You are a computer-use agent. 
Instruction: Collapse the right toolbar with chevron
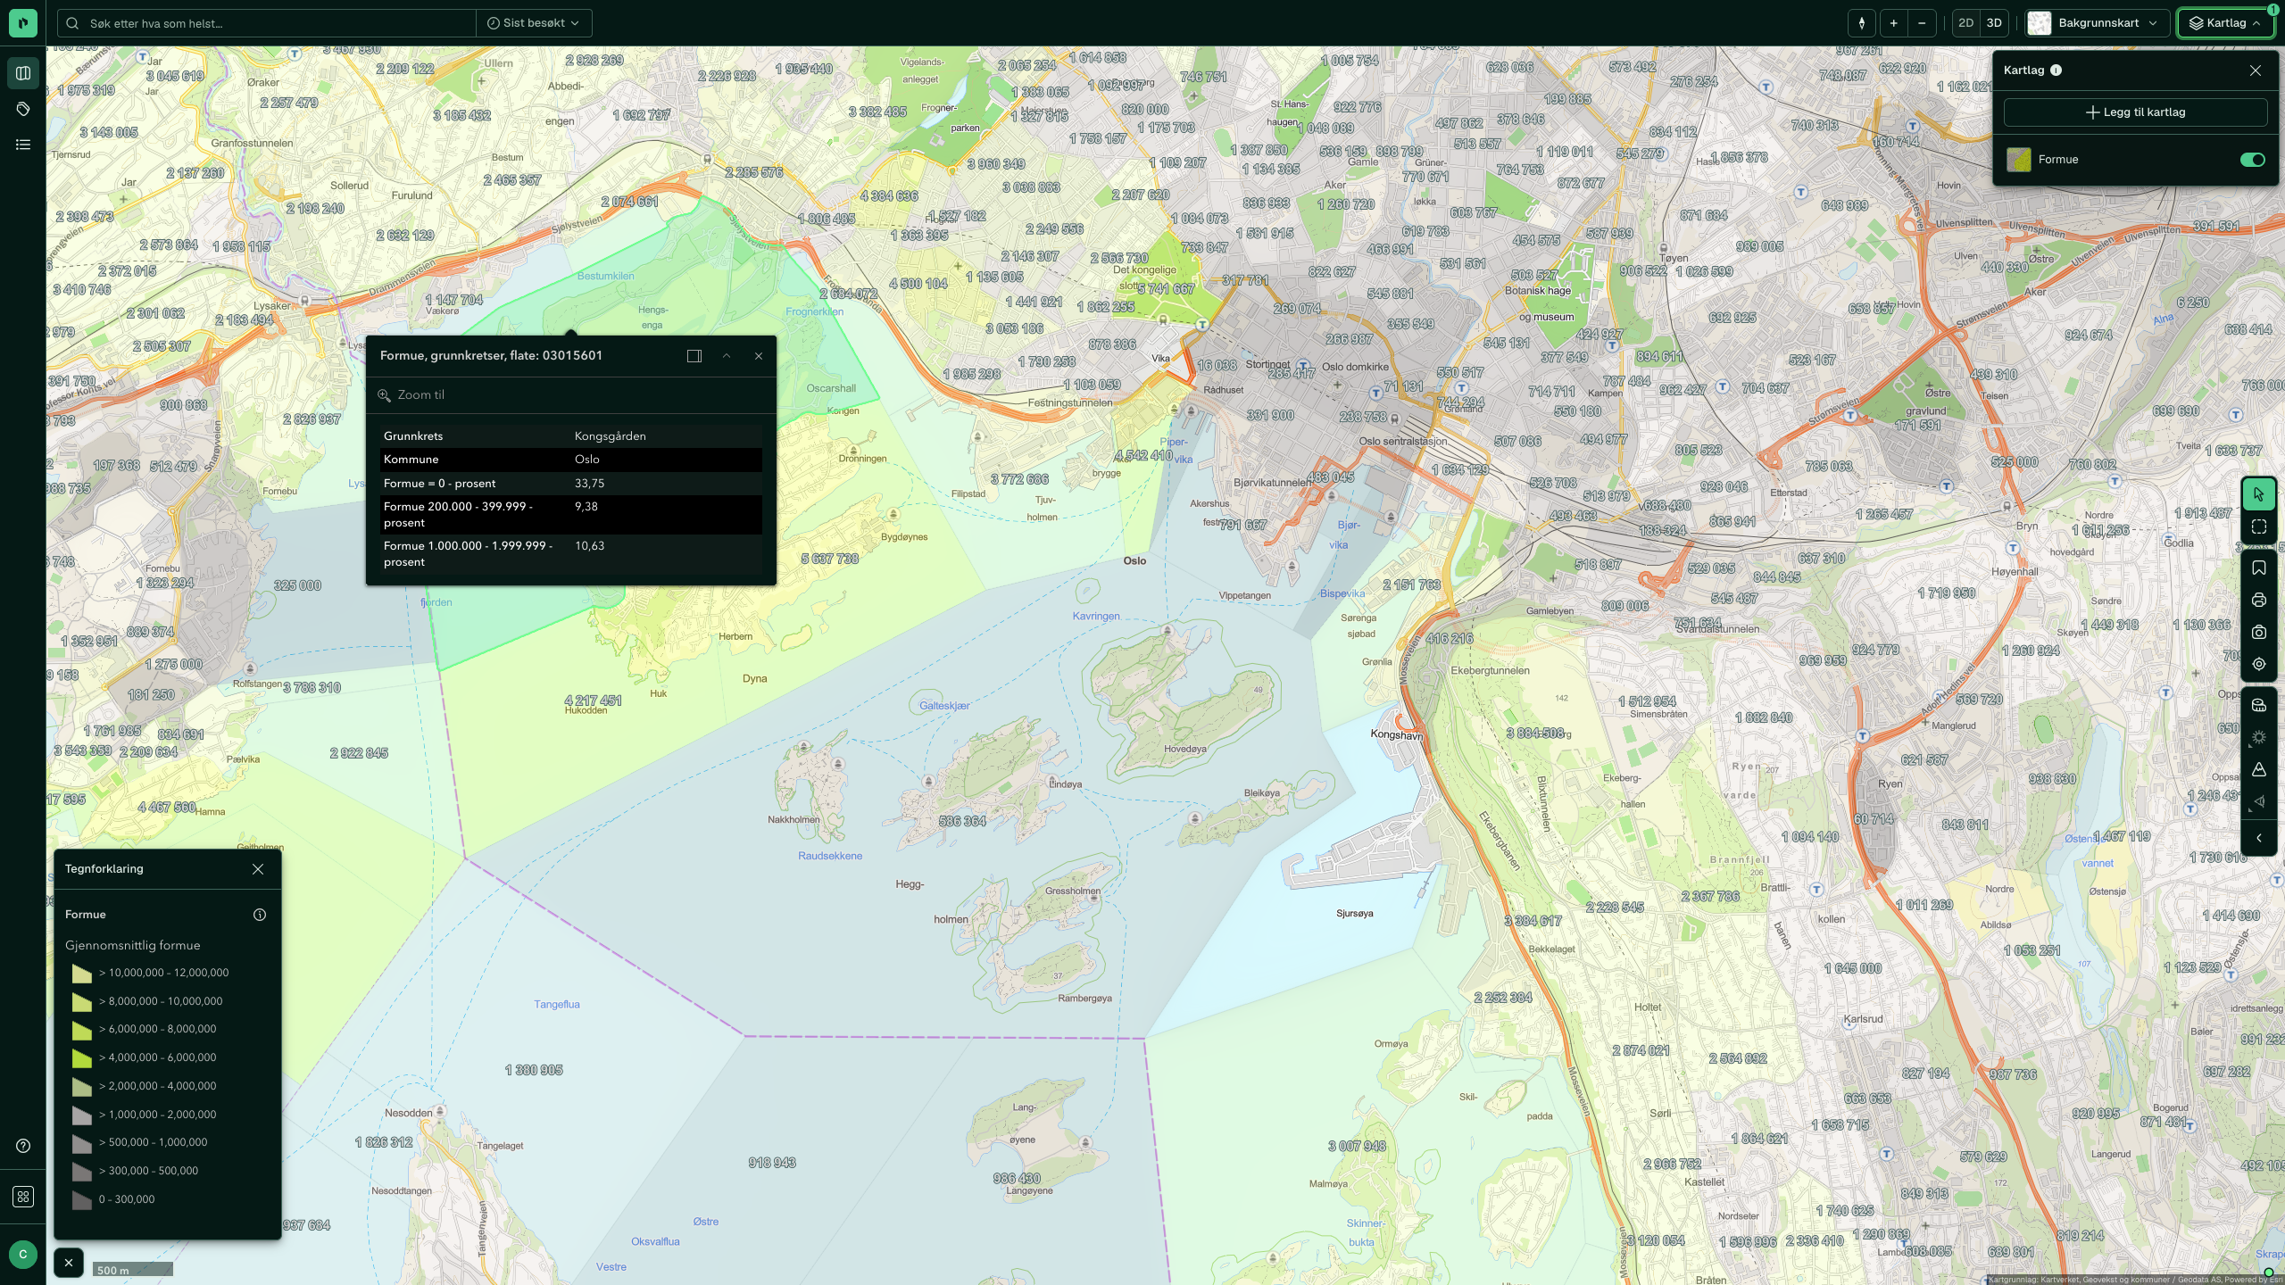click(2258, 838)
